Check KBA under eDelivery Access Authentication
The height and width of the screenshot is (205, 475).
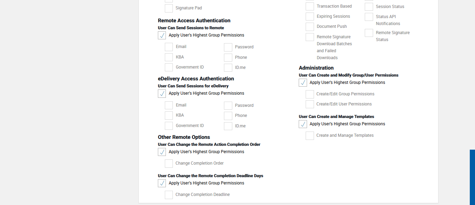tap(169, 116)
